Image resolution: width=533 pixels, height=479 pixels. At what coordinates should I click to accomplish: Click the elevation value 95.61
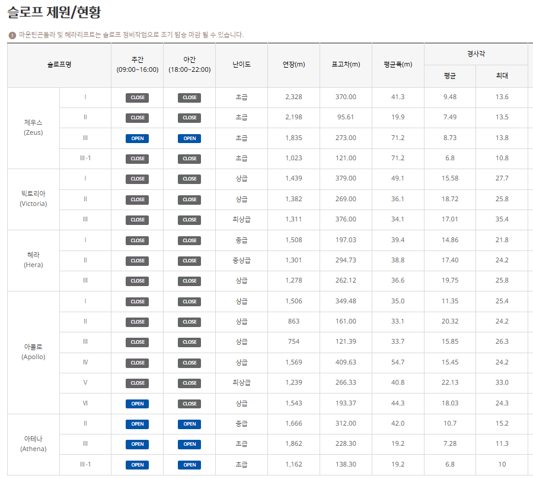[346, 118]
